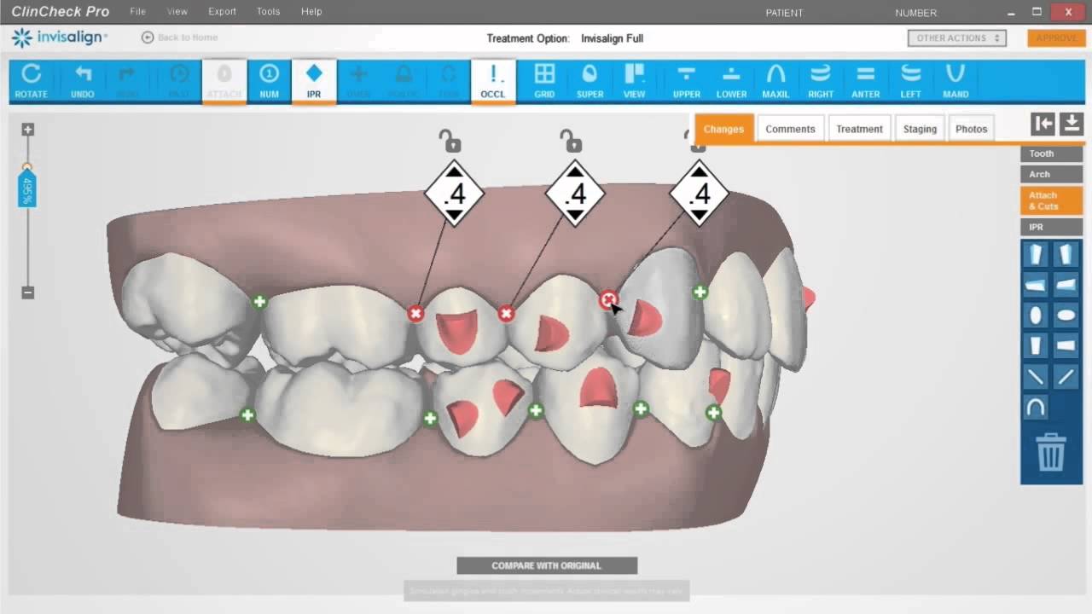Toggle OCCL occlusal contacts display
Screen dimensions: 1092x614
[x=492, y=82]
